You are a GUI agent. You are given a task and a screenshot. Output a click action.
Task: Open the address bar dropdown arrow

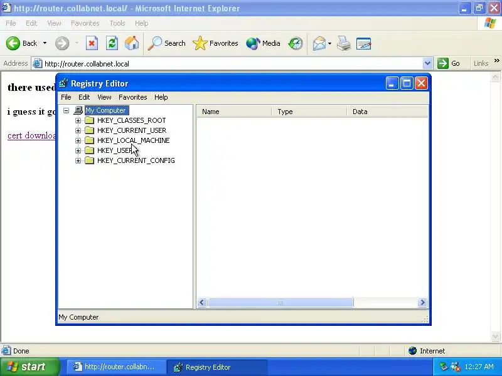point(427,63)
